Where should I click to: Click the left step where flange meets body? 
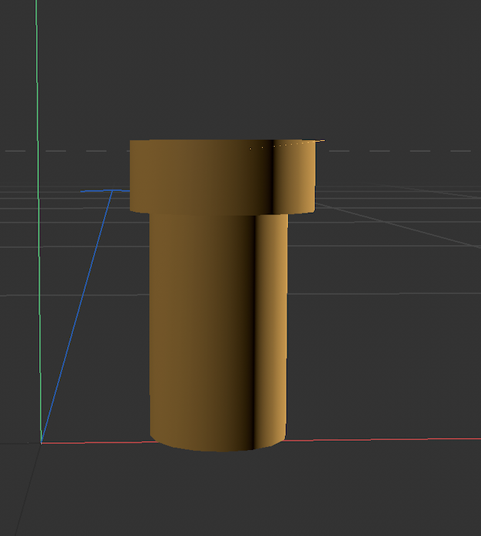(x=146, y=213)
